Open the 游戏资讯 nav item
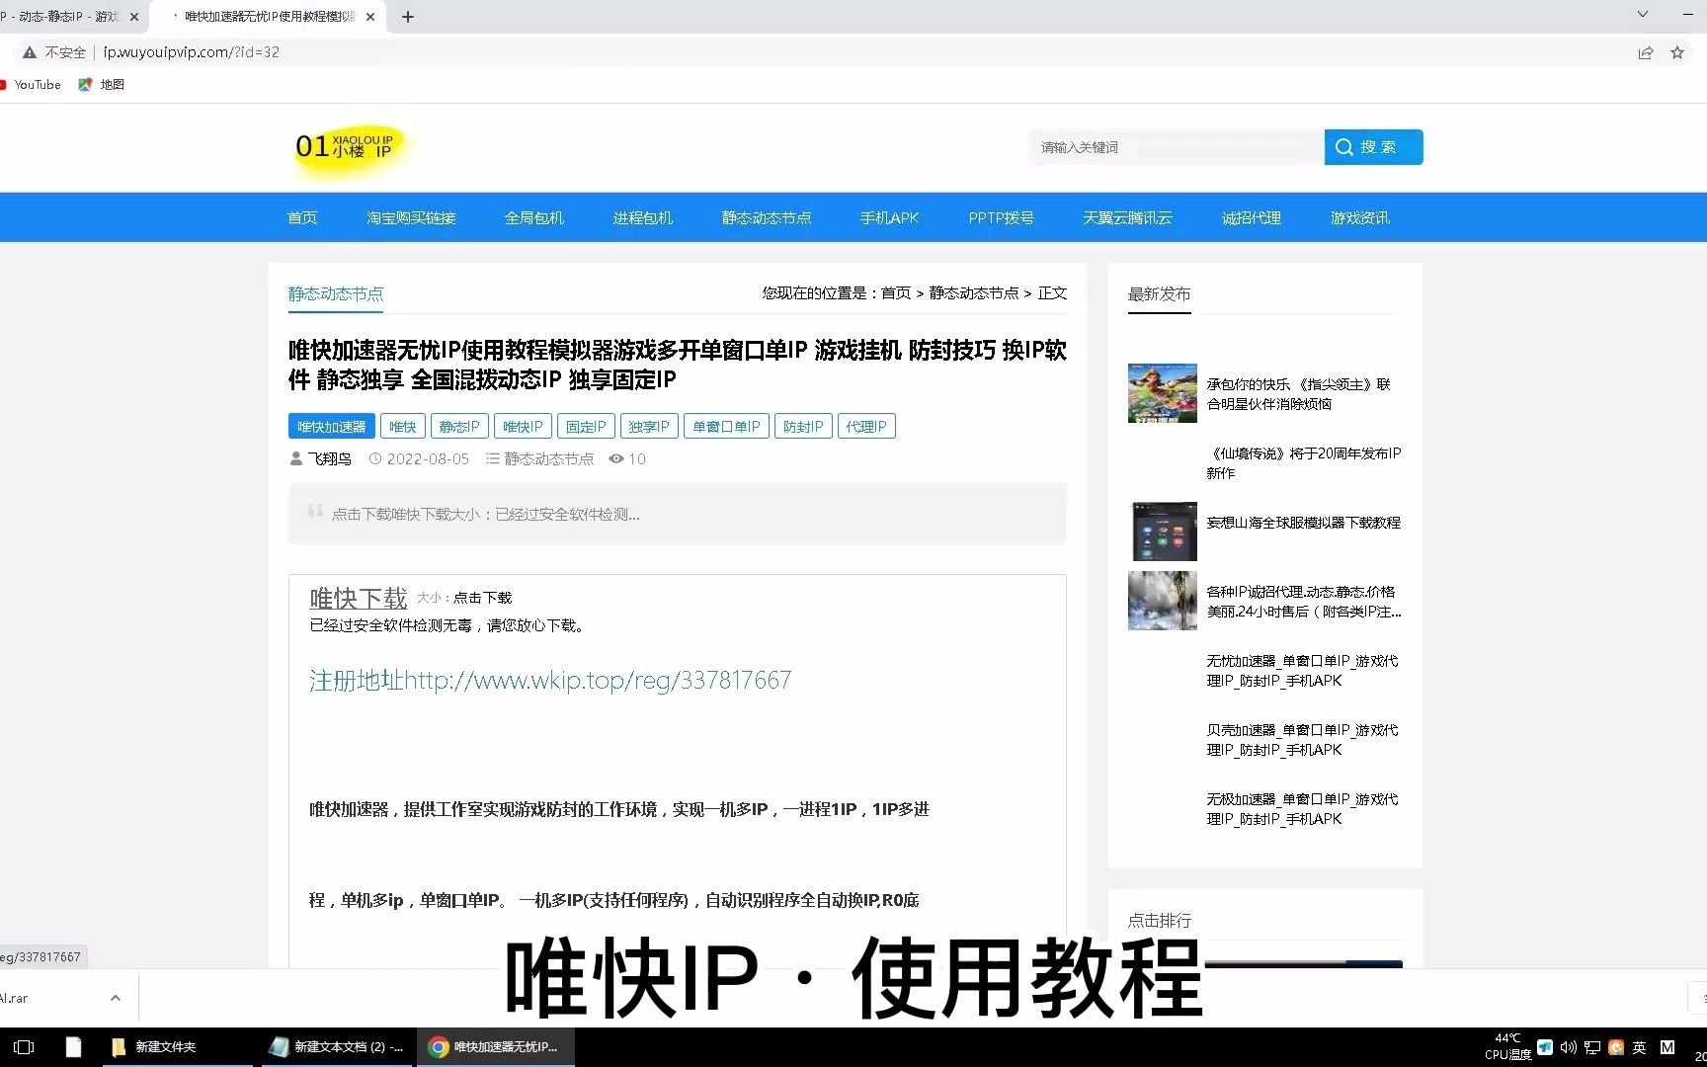 click(x=1359, y=217)
